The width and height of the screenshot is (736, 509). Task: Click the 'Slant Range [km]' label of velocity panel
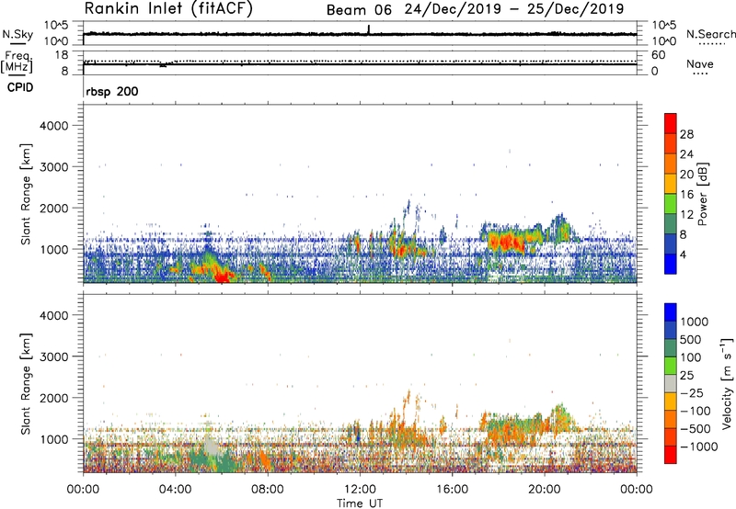(26, 383)
